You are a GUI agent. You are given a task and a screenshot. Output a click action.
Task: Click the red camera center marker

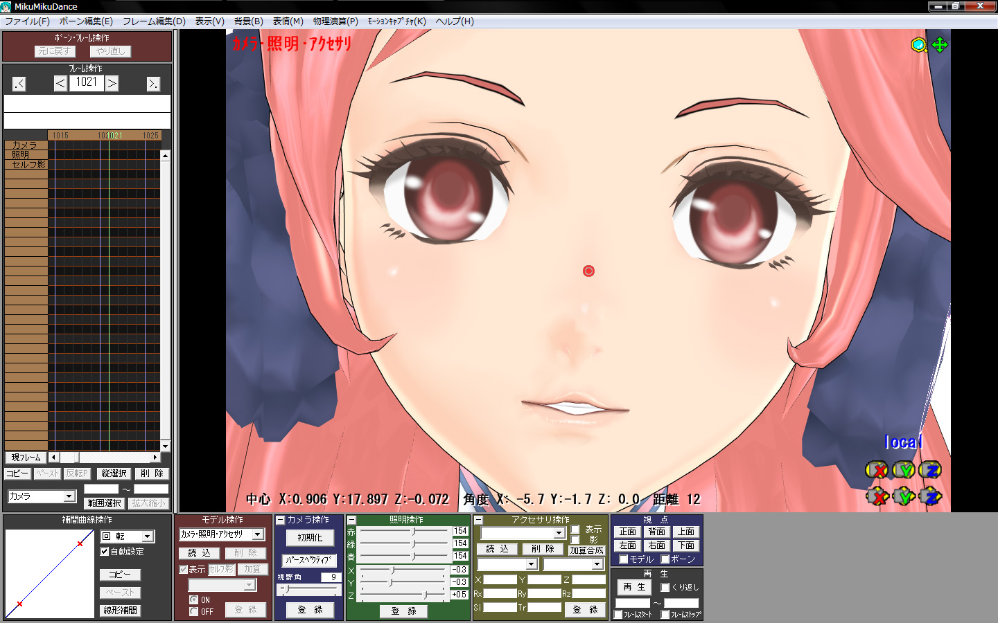point(588,271)
